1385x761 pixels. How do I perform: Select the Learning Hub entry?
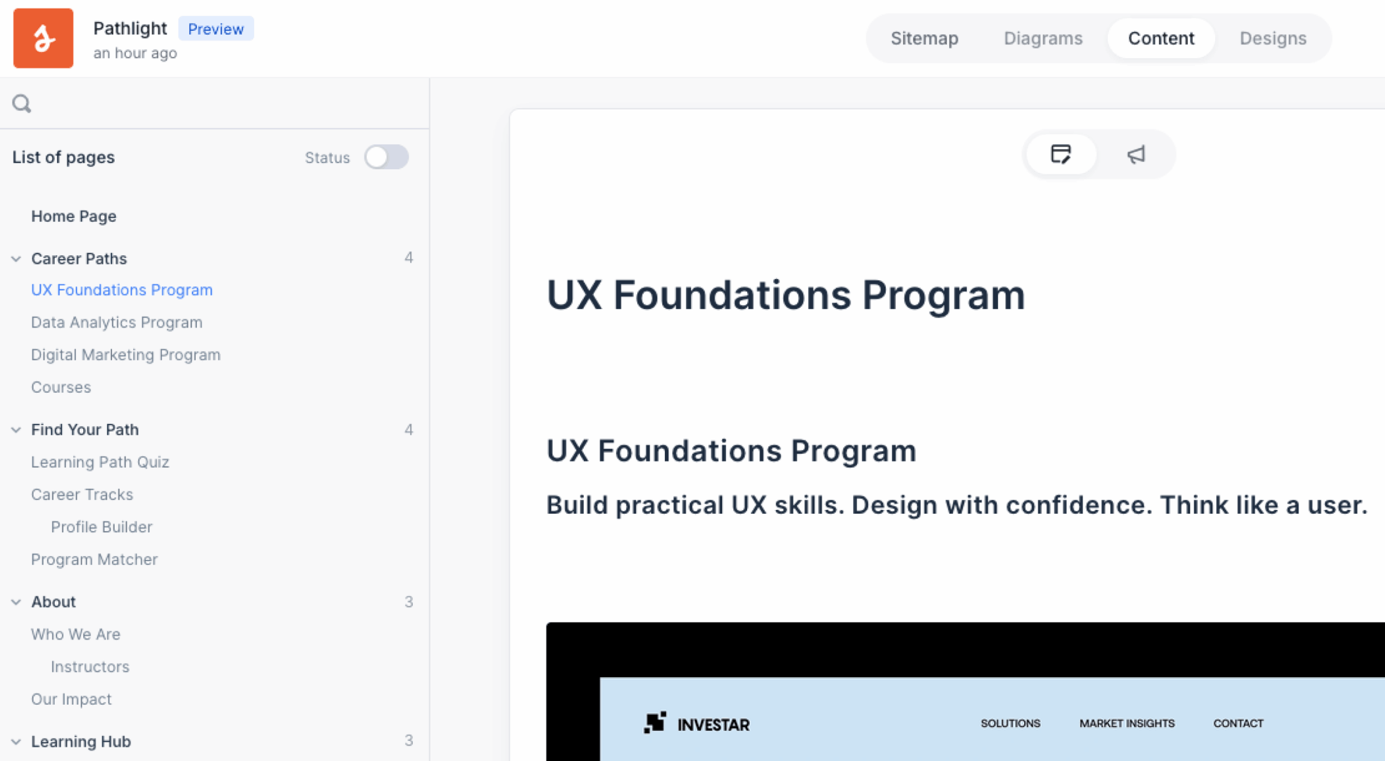point(81,741)
